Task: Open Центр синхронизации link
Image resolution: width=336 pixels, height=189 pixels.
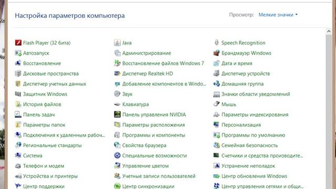Action: pos(148,186)
